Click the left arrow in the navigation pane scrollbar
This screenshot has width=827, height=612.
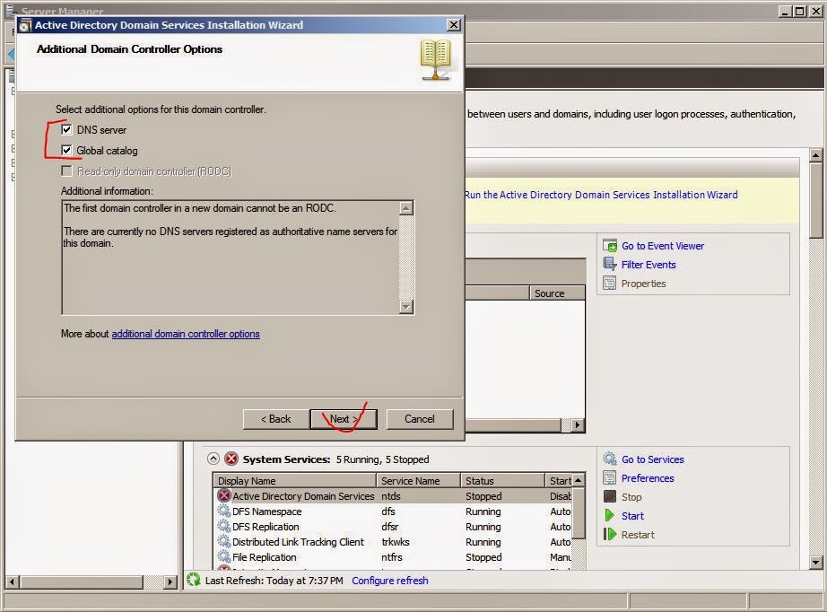(x=13, y=581)
